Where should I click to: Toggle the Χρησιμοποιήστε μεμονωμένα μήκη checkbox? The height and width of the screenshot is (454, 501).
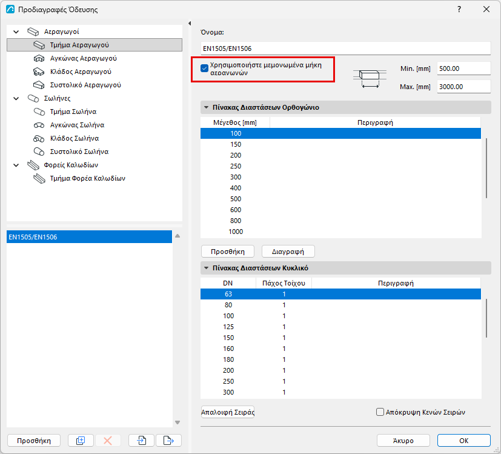click(205, 68)
